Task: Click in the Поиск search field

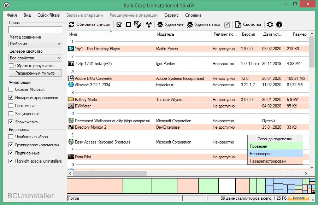Action: coord(35,30)
